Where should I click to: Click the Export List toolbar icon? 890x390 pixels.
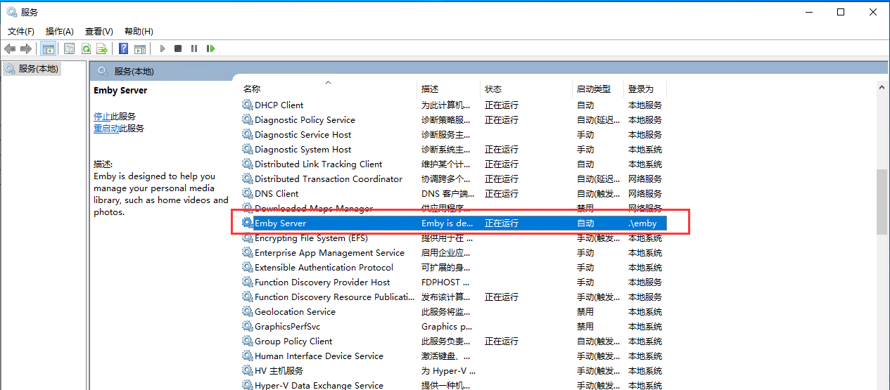[102, 48]
